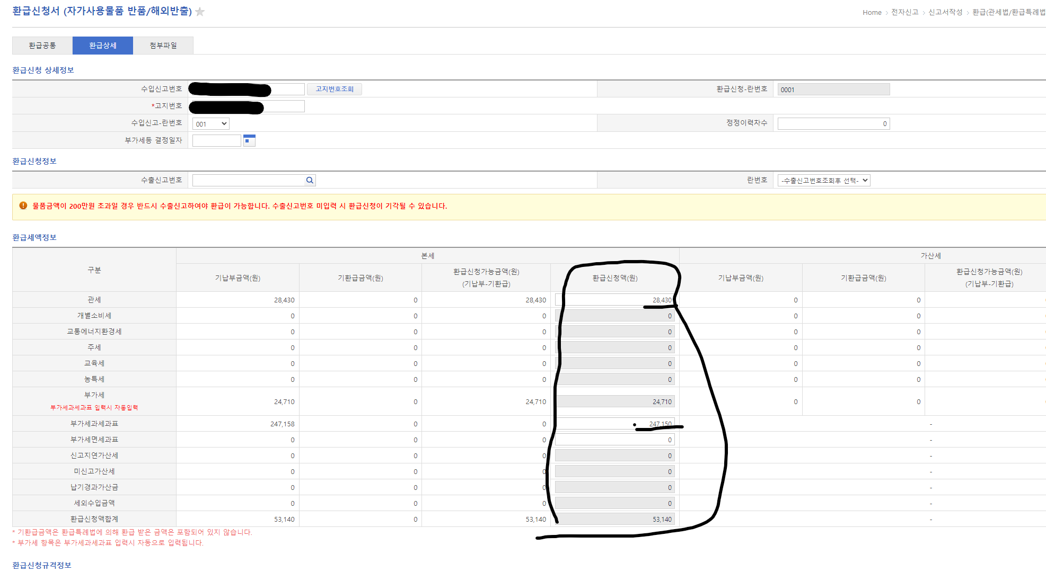Screen dimensions: 1046x572
Task: Expand the 란번호 수출신고번호조회후 선택 dropdown
Action: pyautogui.click(x=824, y=181)
